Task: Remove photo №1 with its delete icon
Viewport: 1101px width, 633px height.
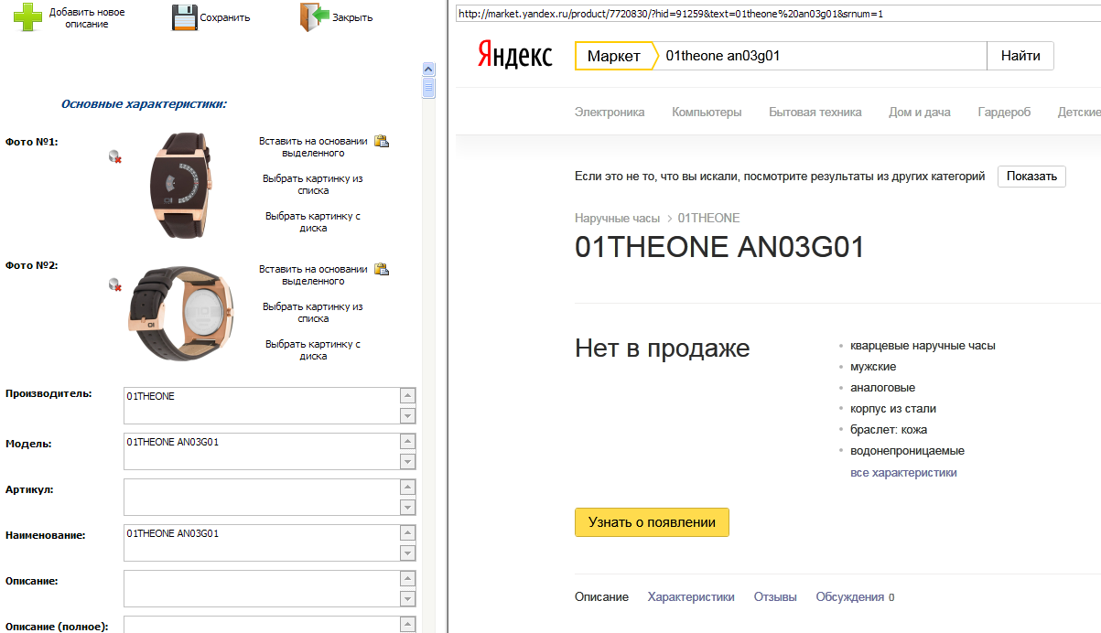Action: (114, 157)
